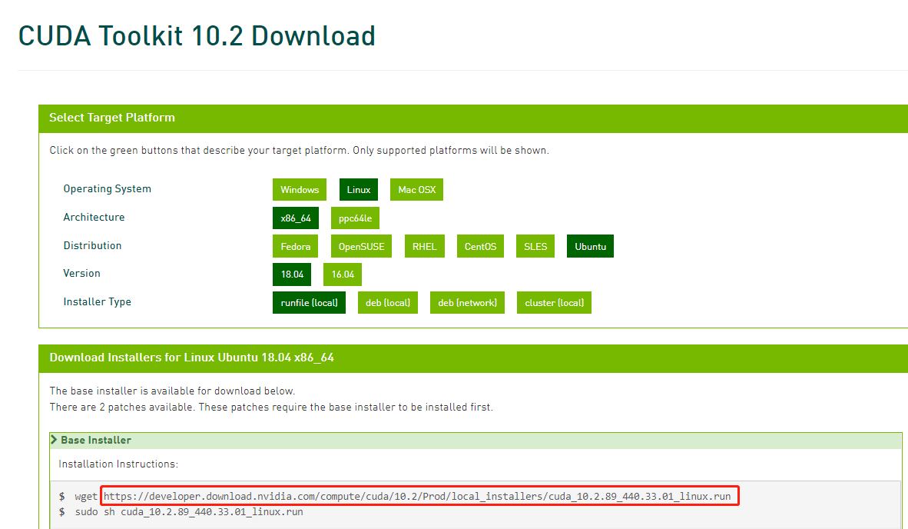Click the Architecture row label
908x529 pixels.
pos(94,218)
